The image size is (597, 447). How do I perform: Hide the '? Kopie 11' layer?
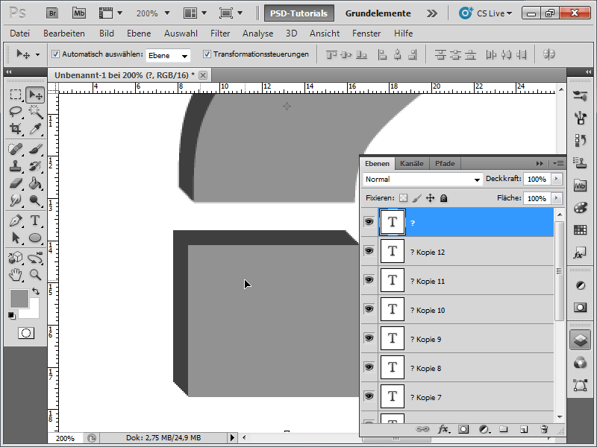369,280
